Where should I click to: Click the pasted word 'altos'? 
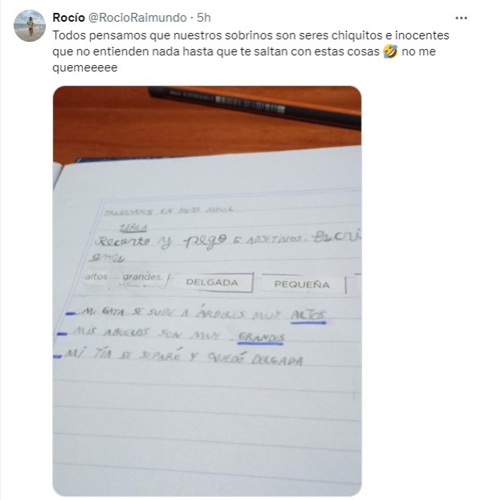[96, 276]
